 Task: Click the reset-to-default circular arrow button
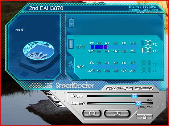(x=92, y=113)
